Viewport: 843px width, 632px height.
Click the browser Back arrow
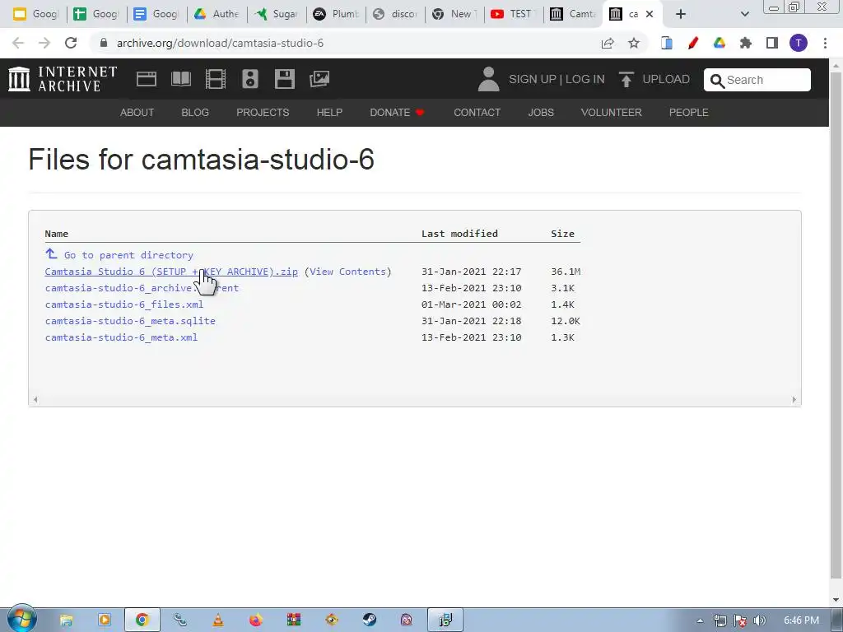click(x=18, y=43)
